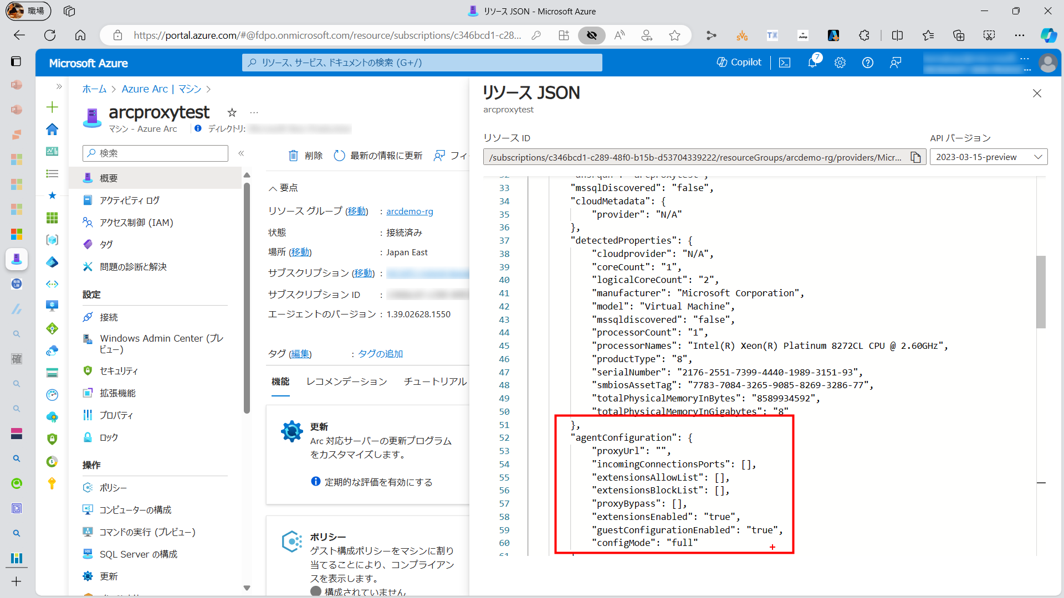The image size is (1064, 598).
Task: Click ホーム breadcrumb link
Action: coord(94,89)
